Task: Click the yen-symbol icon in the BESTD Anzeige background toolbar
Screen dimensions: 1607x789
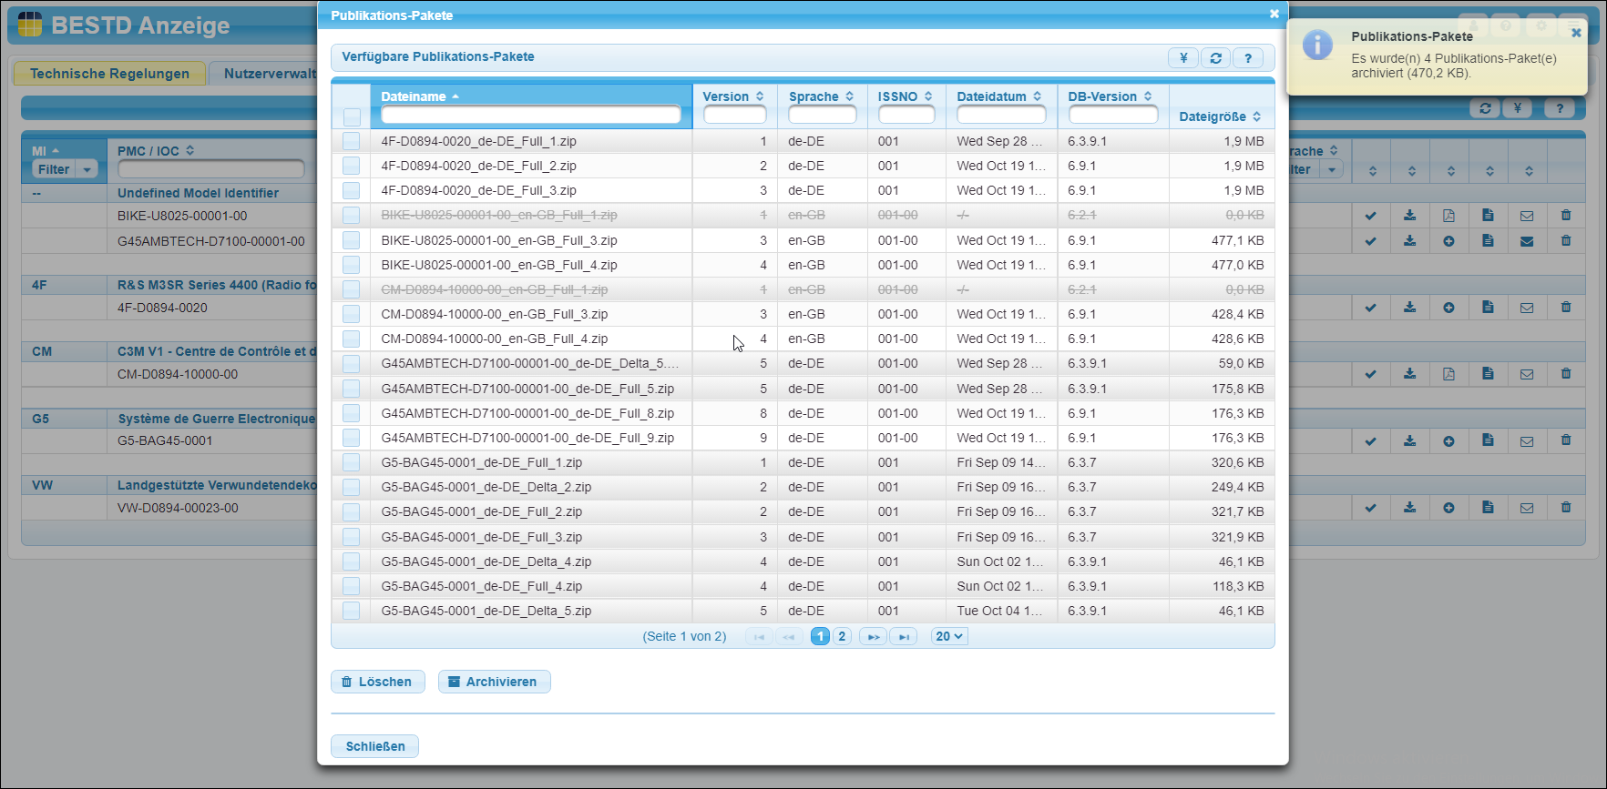Action: click(x=1517, y=107)
